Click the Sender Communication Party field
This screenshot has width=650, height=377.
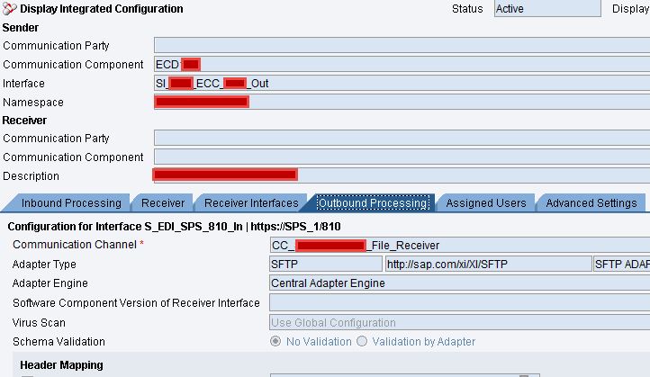(402, 45)
